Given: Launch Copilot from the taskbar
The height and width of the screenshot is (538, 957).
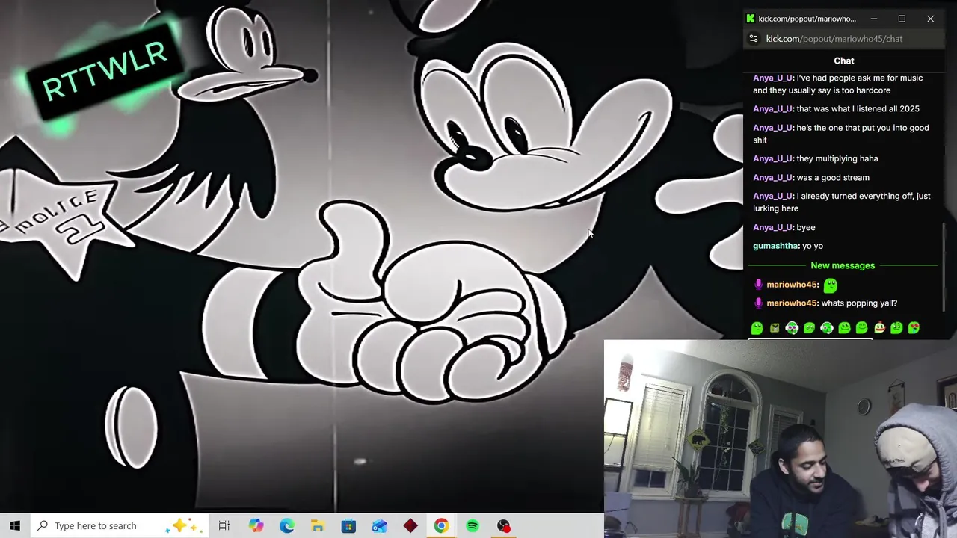Looking at the screenshot, I should tap(256, 525).
